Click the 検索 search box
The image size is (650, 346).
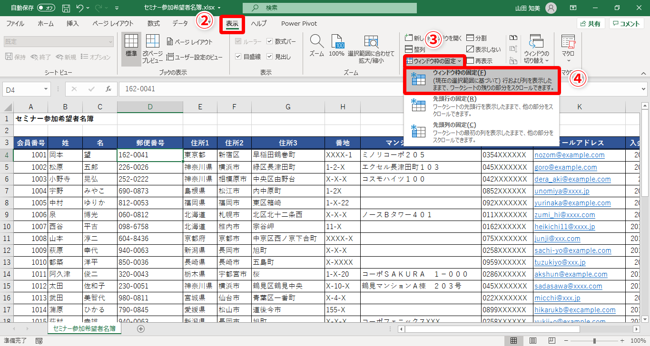[329, 8]
